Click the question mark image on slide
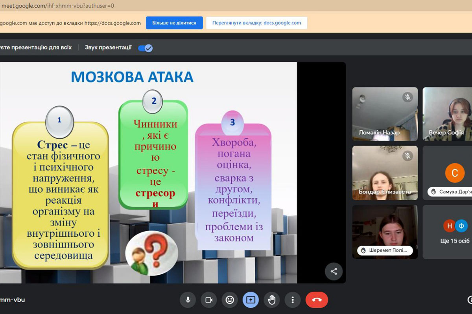The height and width of the screenshot is (314, 472). [x=151, y=253]
